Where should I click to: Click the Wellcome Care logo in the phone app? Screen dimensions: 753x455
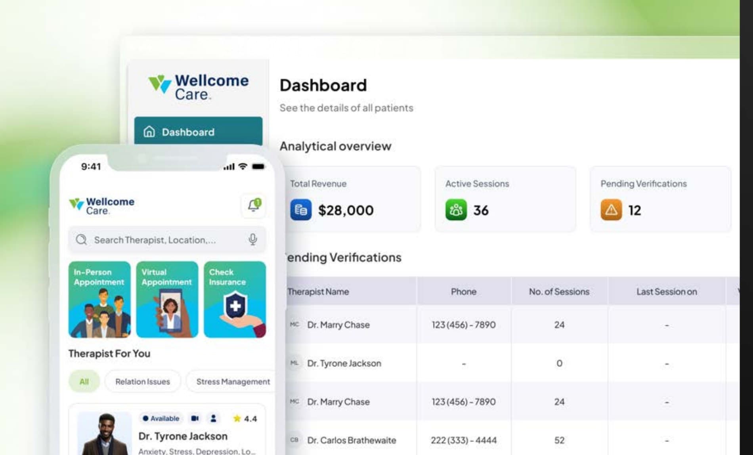(101, 206)
